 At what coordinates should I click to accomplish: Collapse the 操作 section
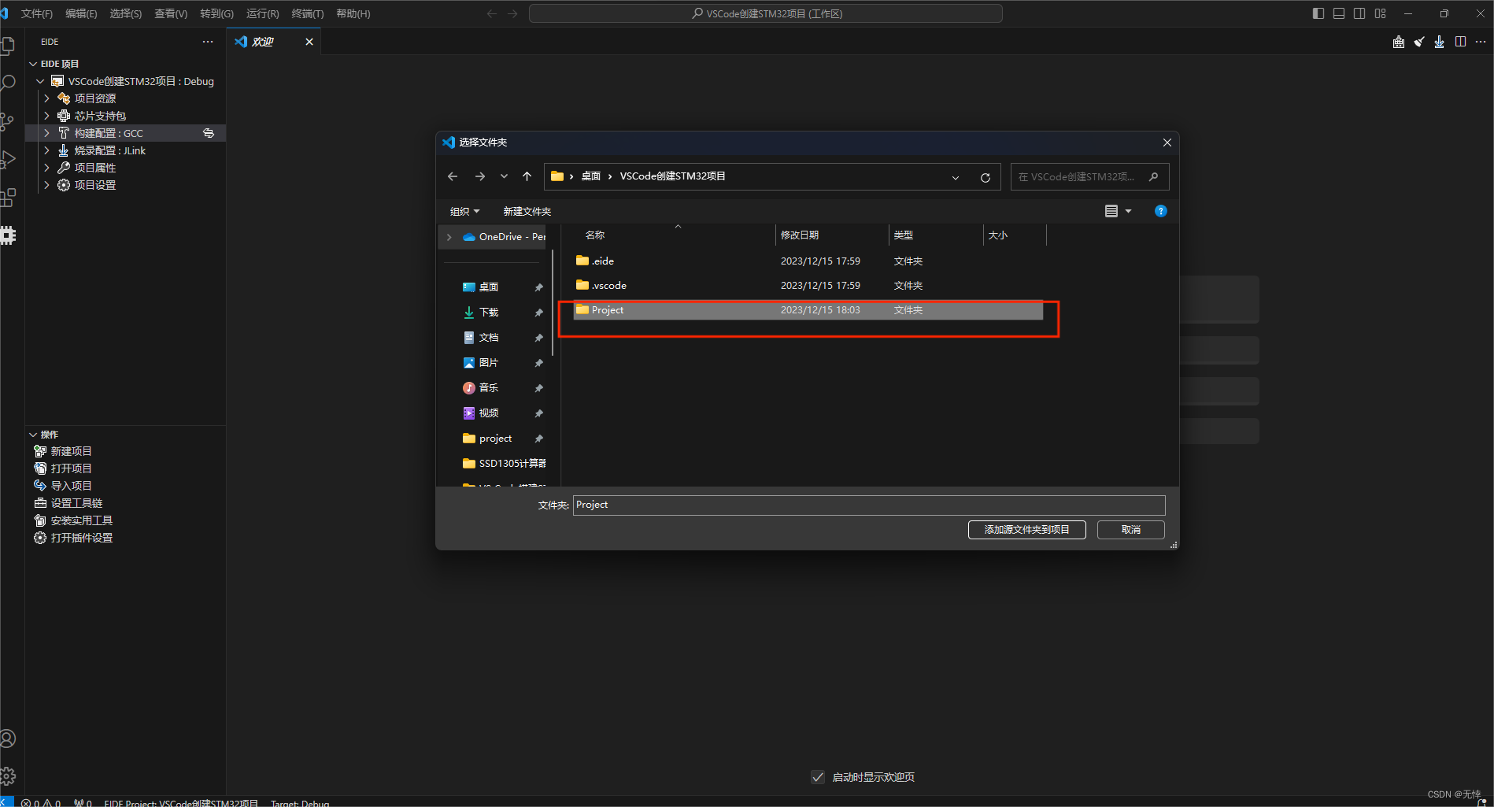click(33, 435)
